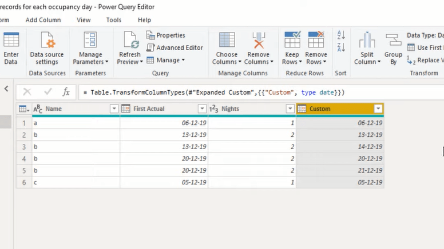Viewport: 444px width, 249px height.
Task: Click Replace Values
Action: pos(425,60)
